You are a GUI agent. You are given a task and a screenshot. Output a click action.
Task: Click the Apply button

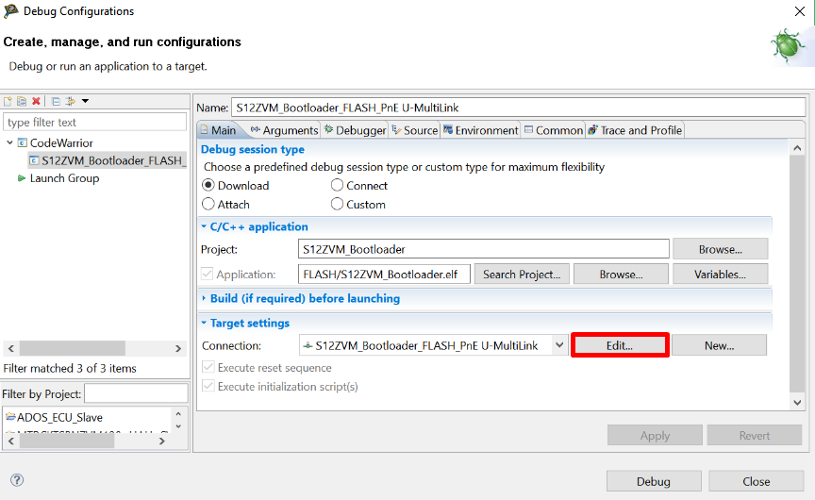click(x=655, y=435)
